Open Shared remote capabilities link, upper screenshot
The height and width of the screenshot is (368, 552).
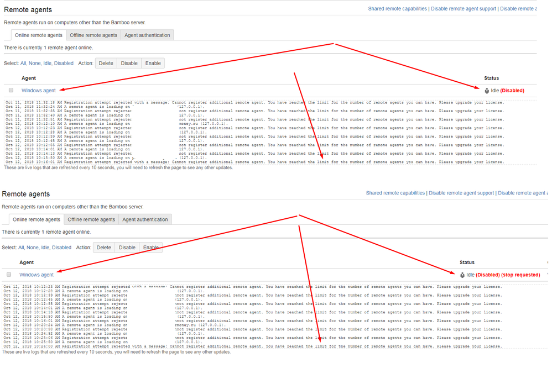[x=398, y=9]
